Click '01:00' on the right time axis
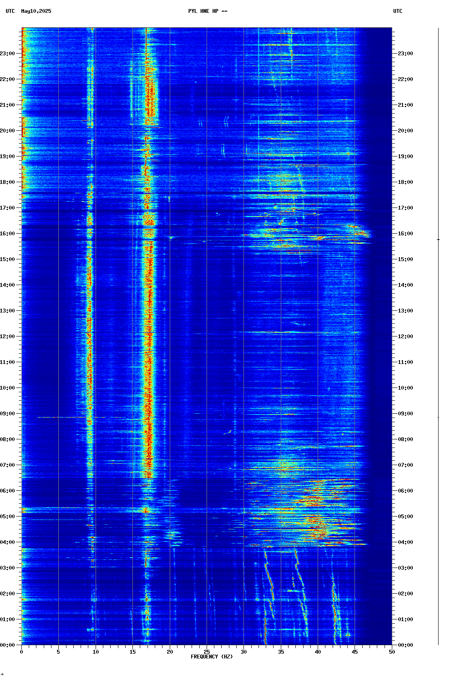The width and height of the screenshot is (457, 679). pyautogui.click(x=406, y=619)
